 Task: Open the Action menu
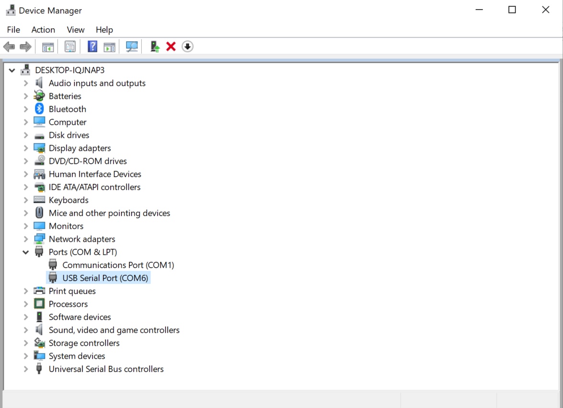point(43,29)
